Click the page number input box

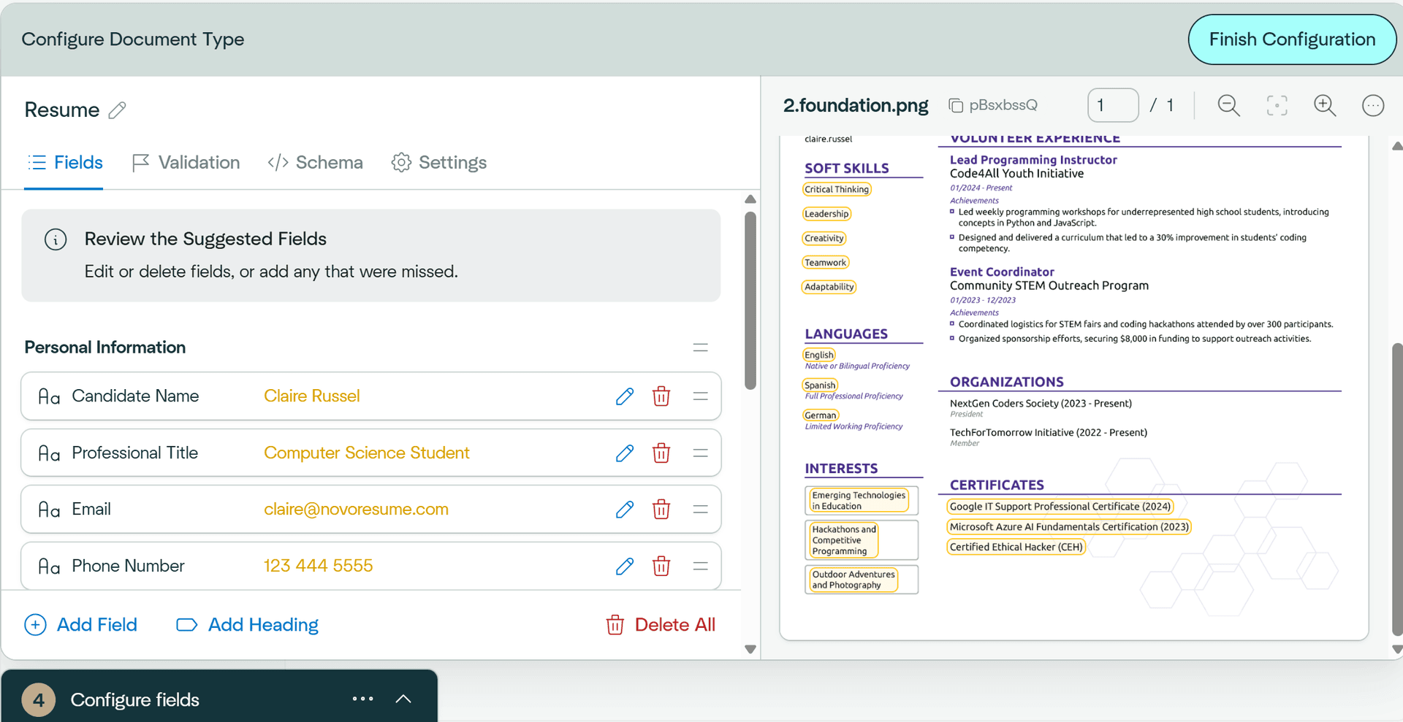pos(1113,104)
